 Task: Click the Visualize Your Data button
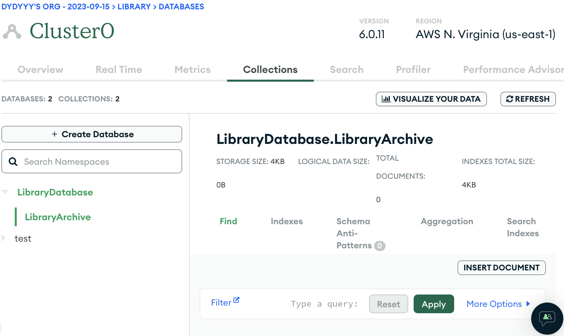(431, 99)
